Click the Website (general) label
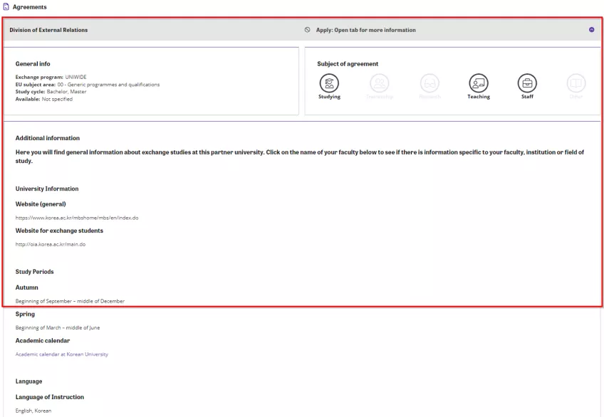The width and height of the screenshot is (604, 417). [x=41, y=204]
